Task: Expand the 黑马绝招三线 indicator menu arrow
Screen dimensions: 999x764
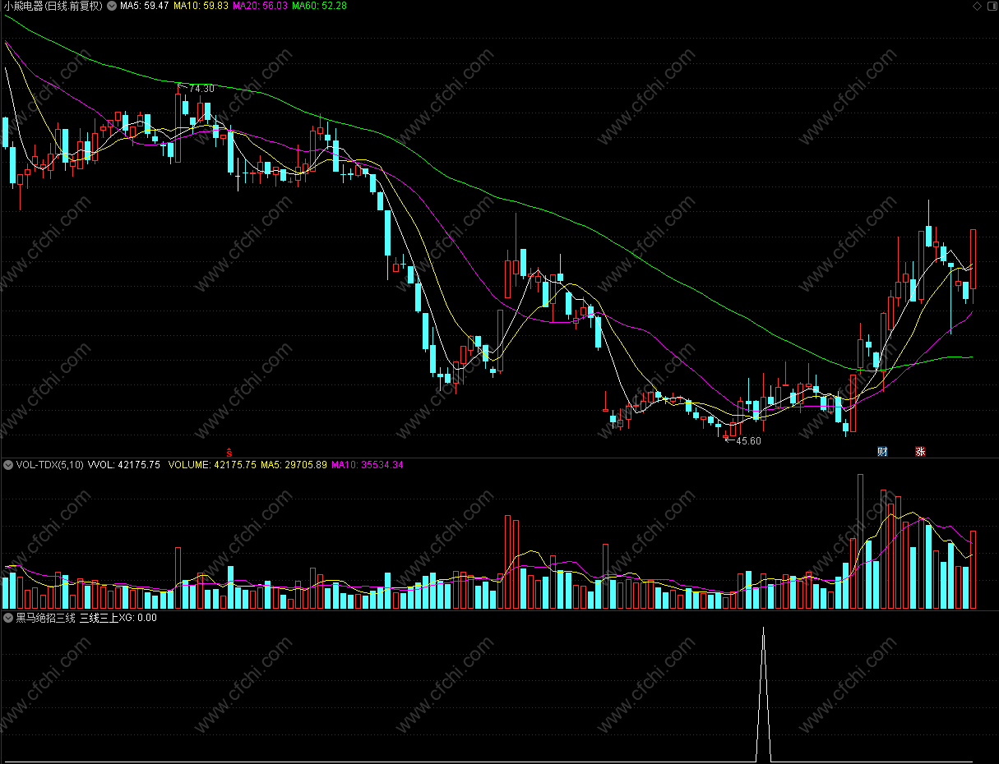Action: pyautogui.click(x=8, y=618)
